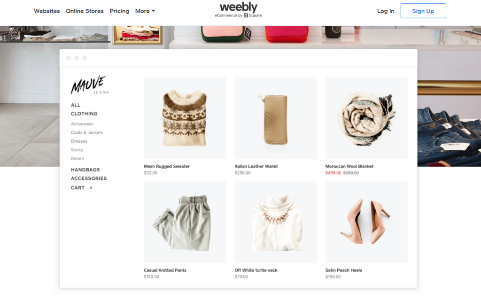Open the Cart with zero items

click(82, 188)
